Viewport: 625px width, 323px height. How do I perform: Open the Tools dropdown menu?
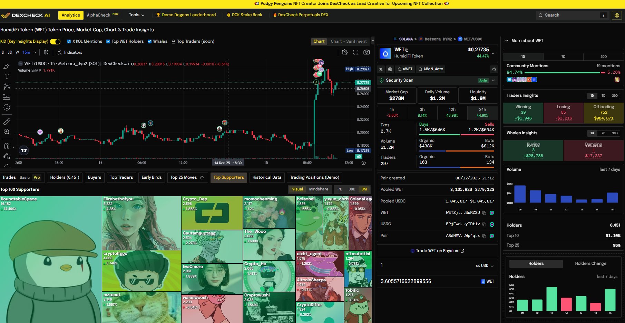pyautogui.click(x=136, y=15)
